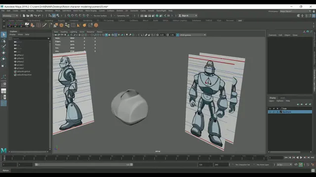Open the Outliner search filter dropdown arrow
The width and height of the screenshot is (316, 177).
click(x=48, y=38)
